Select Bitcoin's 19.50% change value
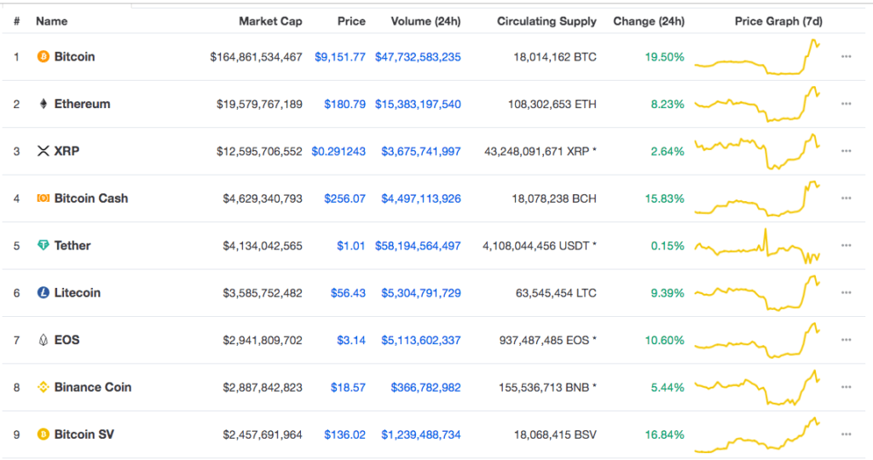 (x=665, y=57)
